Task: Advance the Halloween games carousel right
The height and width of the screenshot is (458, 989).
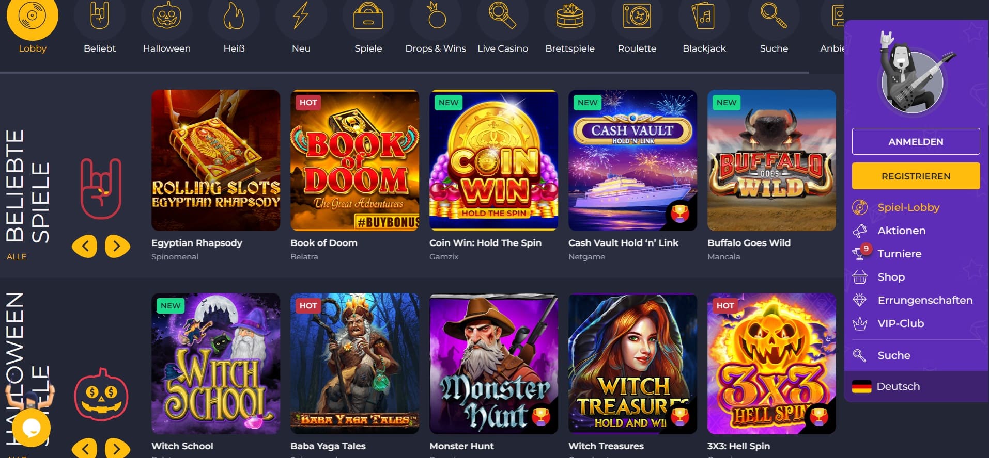Action: (117, 448)
